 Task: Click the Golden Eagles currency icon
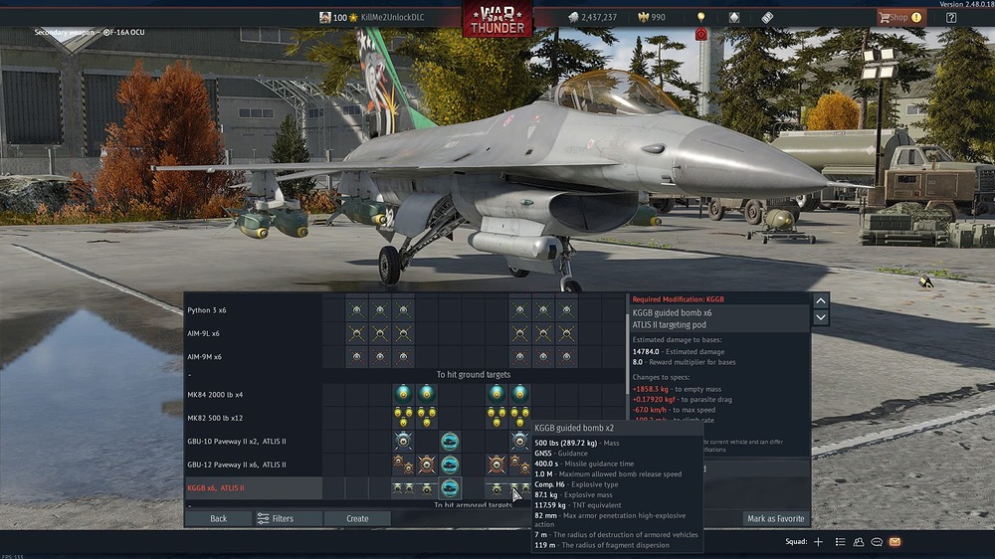pyautogui.click(x=643, y=17)
